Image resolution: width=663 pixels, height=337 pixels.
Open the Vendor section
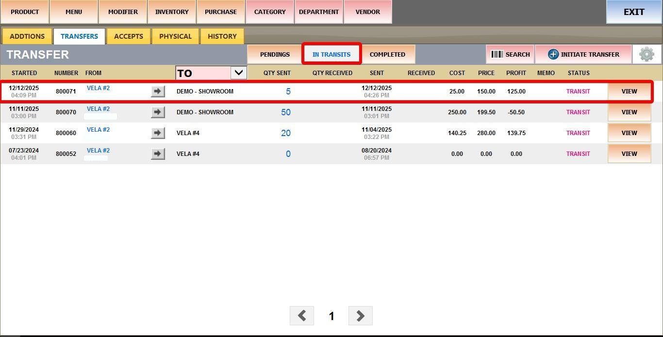click(368, 12)
